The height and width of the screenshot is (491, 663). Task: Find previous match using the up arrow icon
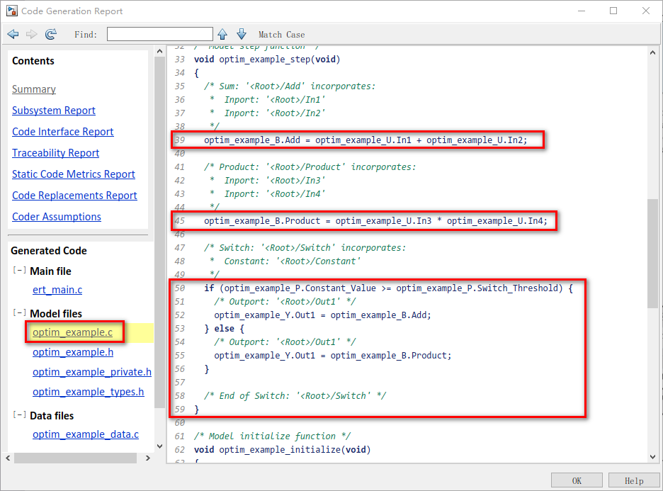(224, 33)
